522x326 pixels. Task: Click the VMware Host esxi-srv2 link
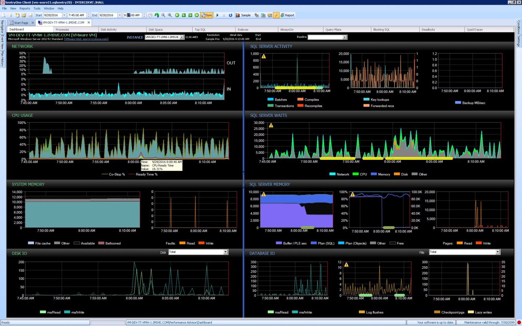pos(86,39)
